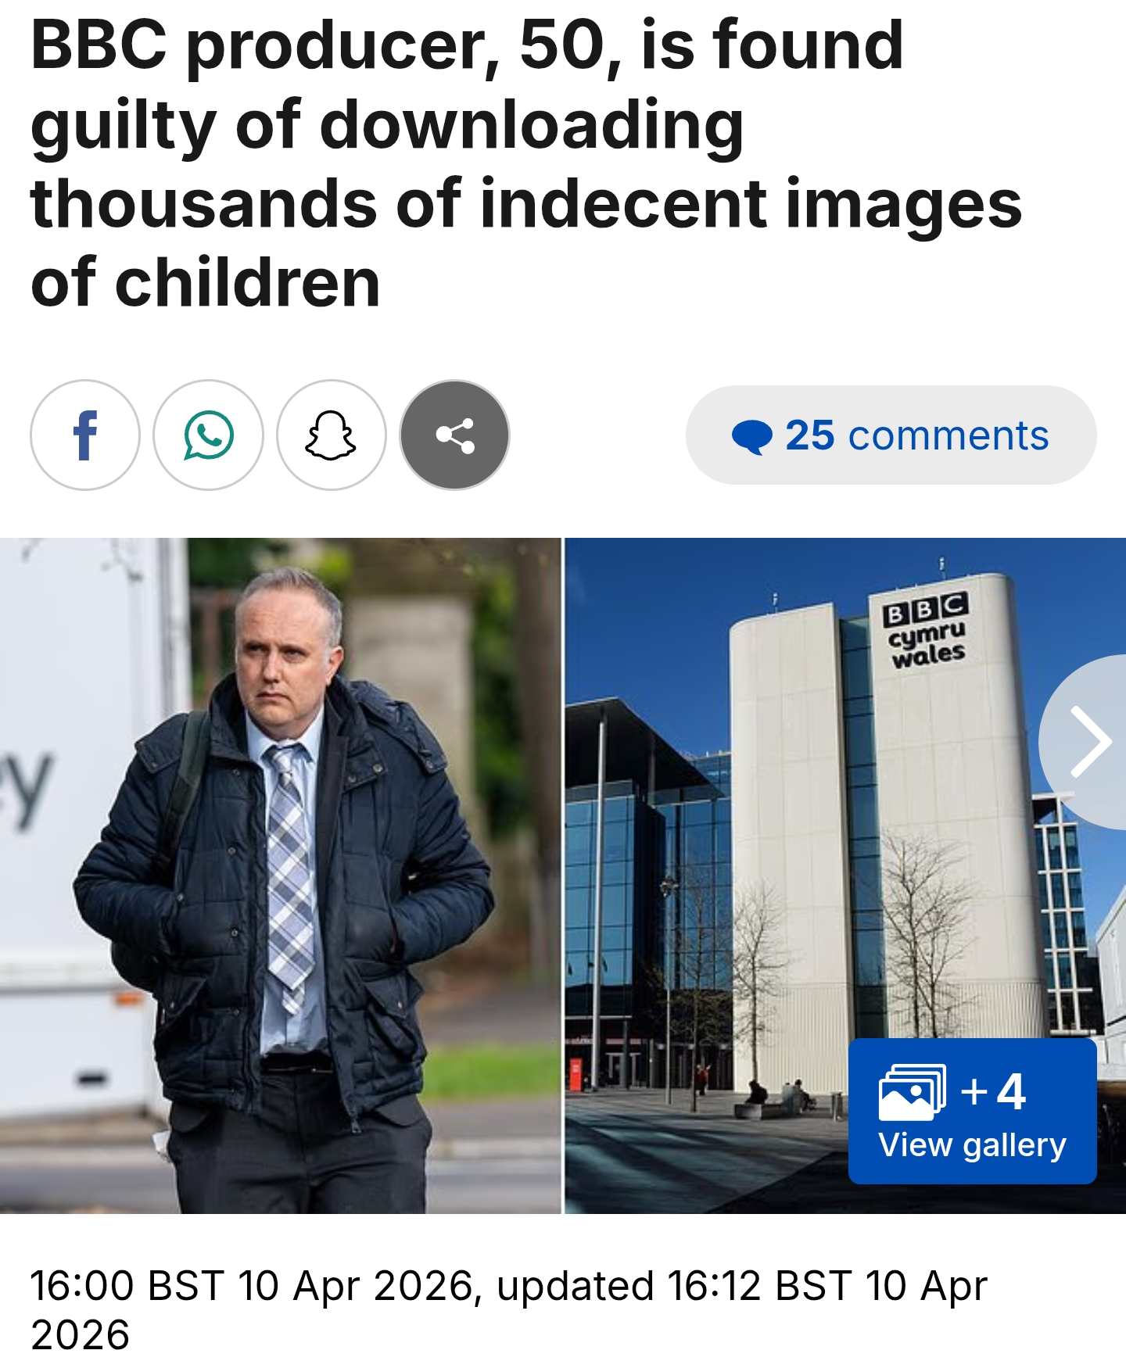
Task: Share the article on Snapchat
Action: [x=332, y=435]
